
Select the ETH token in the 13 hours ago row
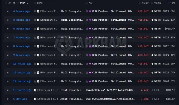(155, 90)
